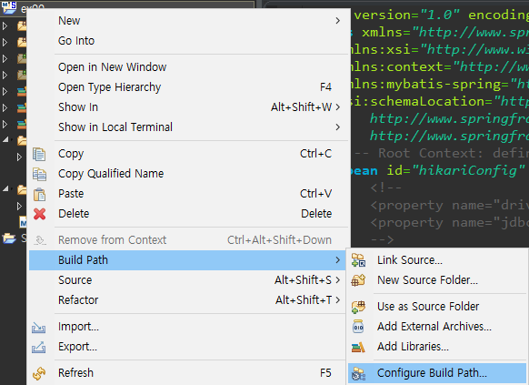Click the Add Libraries books icon

[358, 347]
